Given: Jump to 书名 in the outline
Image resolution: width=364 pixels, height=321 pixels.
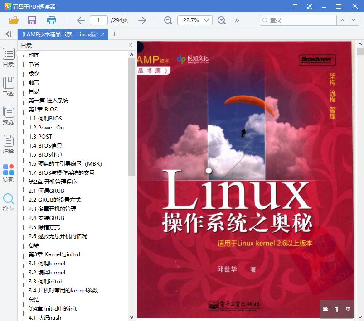Looking at the screenshot, I should click(34, 64).
